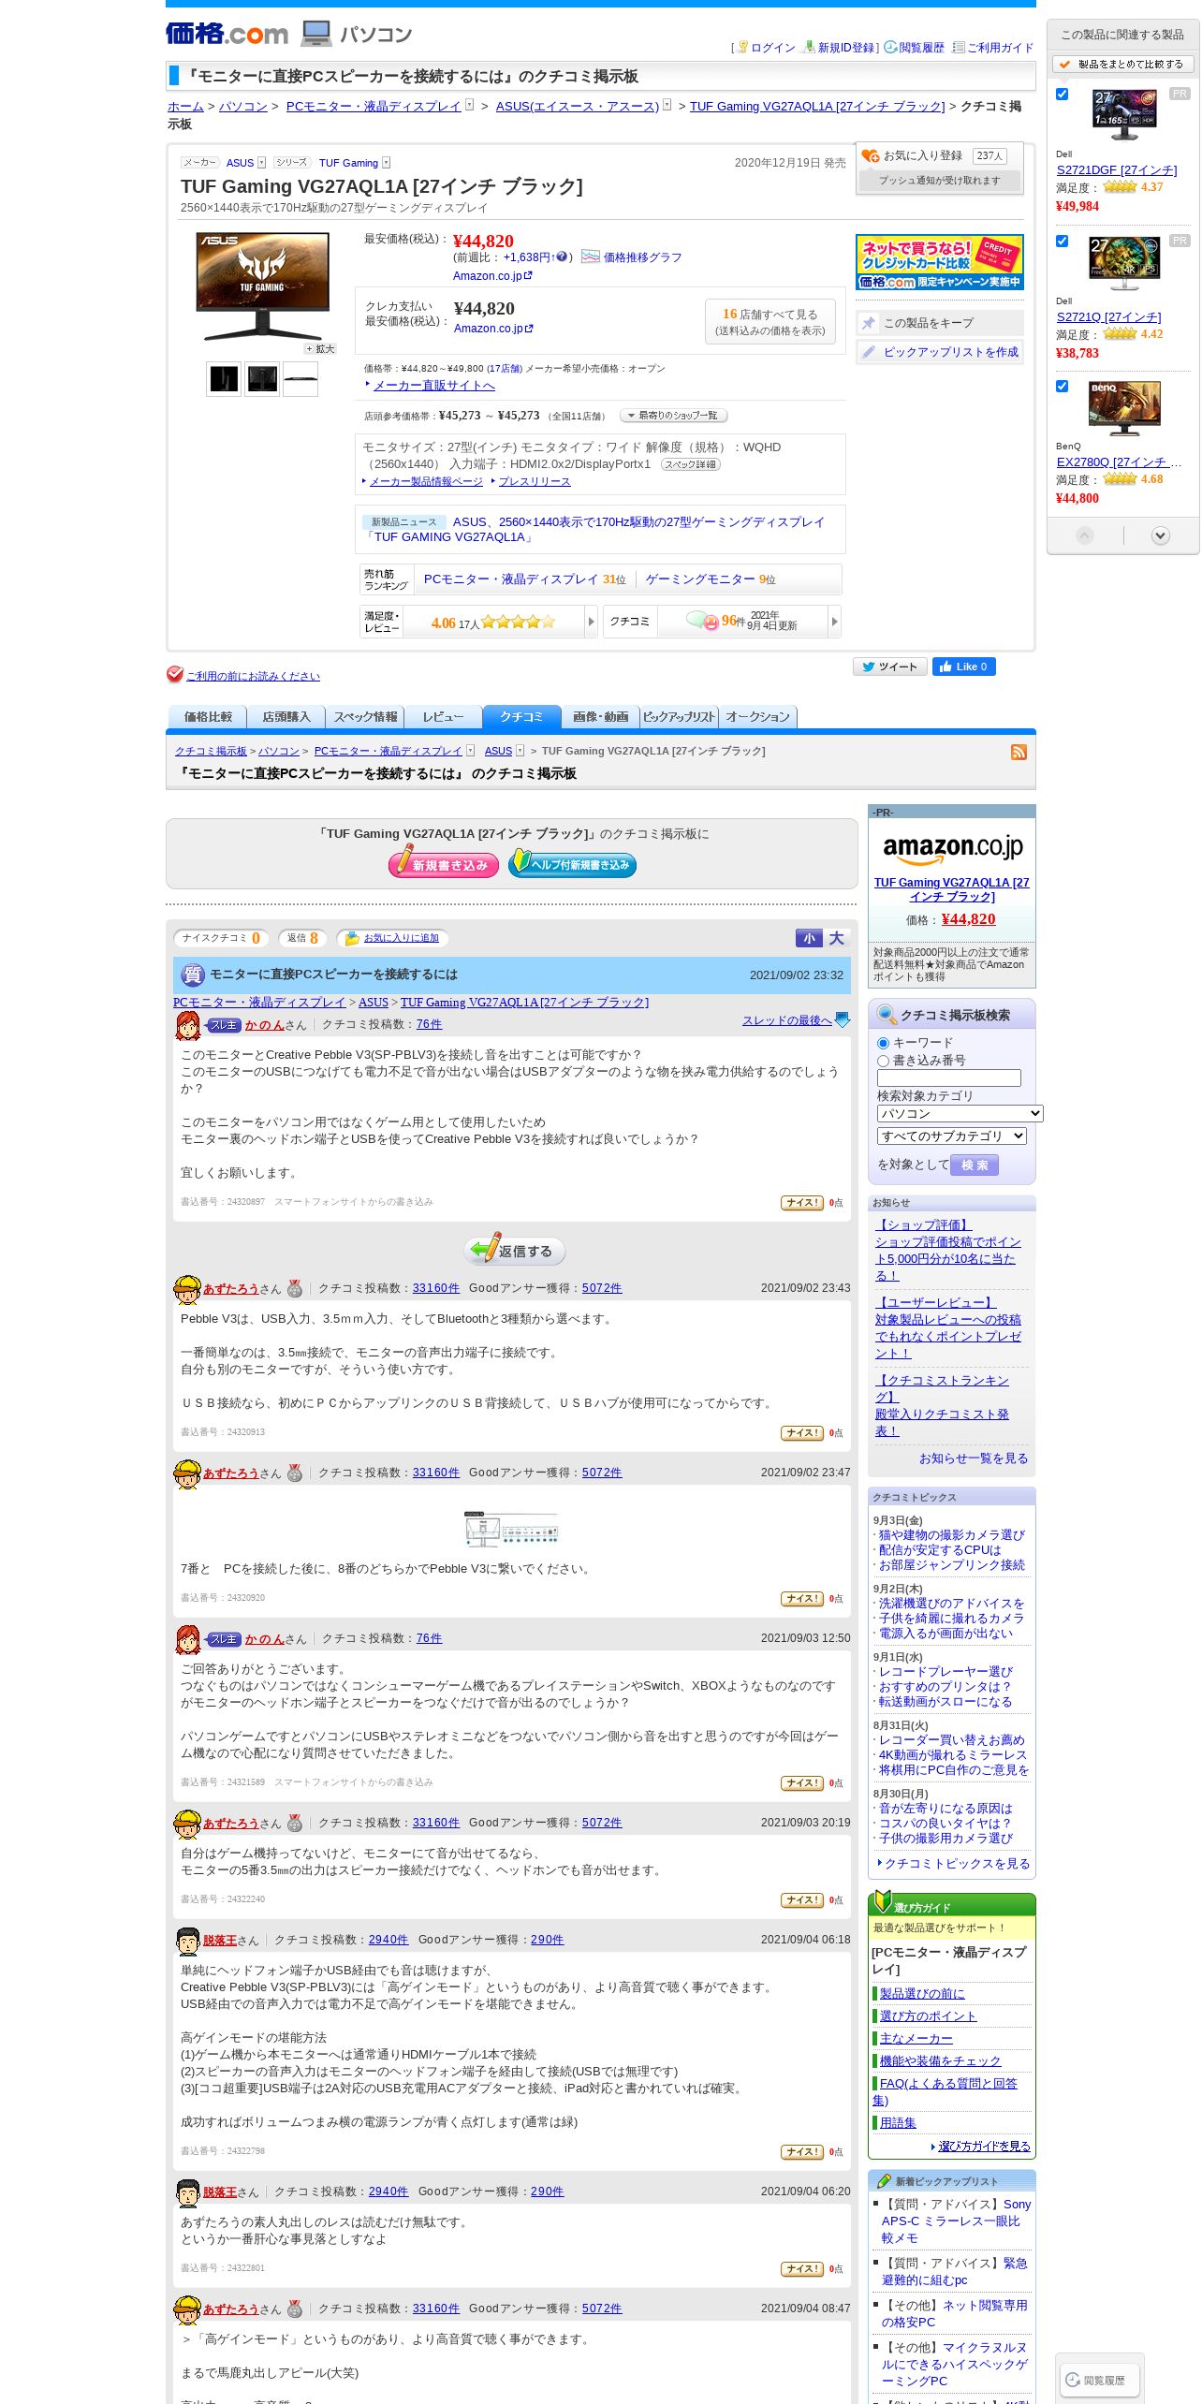Click the 価格推移グラフ chart icon

pos(590,257)
